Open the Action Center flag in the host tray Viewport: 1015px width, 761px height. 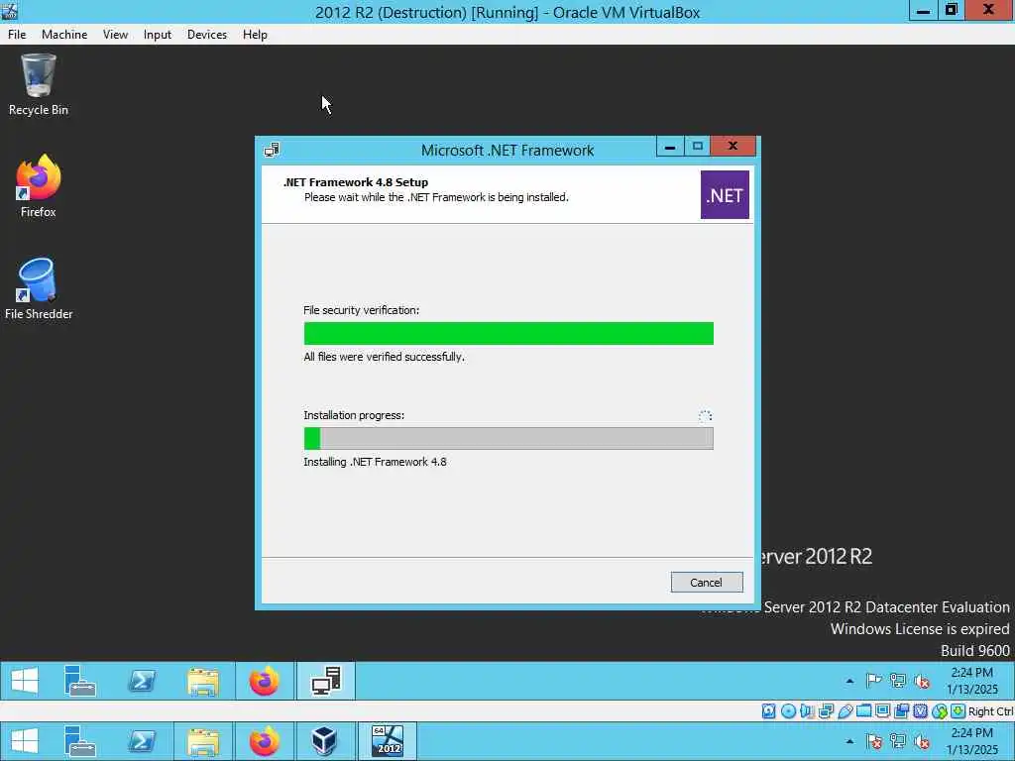pyautogui.click(x=874, y=741)
